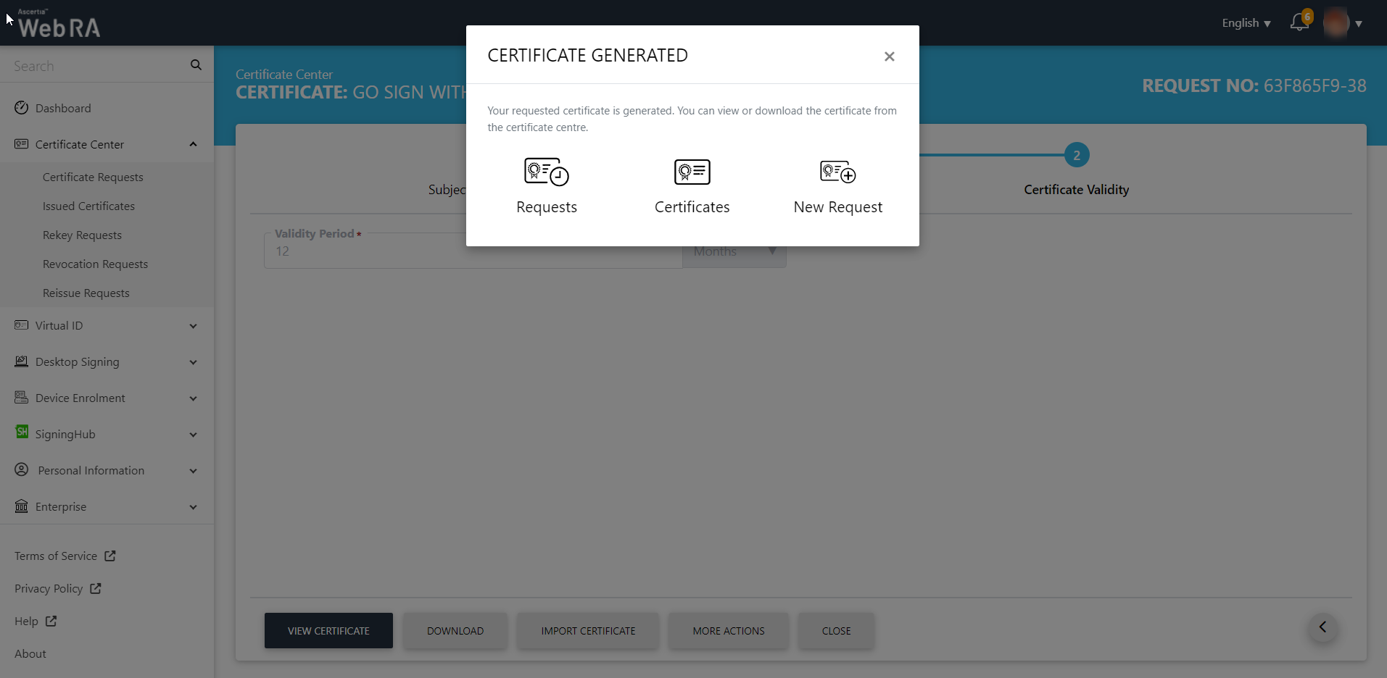Image resolution: width=1387 pixels, height=678 pixels.
Task: Open the English language dropdown
Action: click(1246, 23)
